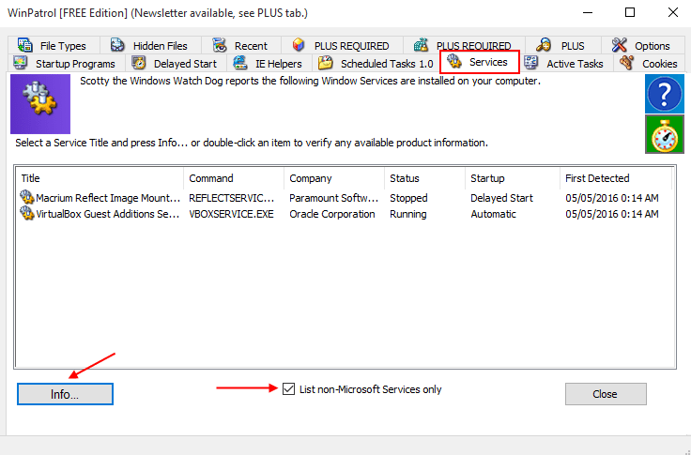Click the Scheduled Tasks 1.0 folder icon

[x=326, y=63]
